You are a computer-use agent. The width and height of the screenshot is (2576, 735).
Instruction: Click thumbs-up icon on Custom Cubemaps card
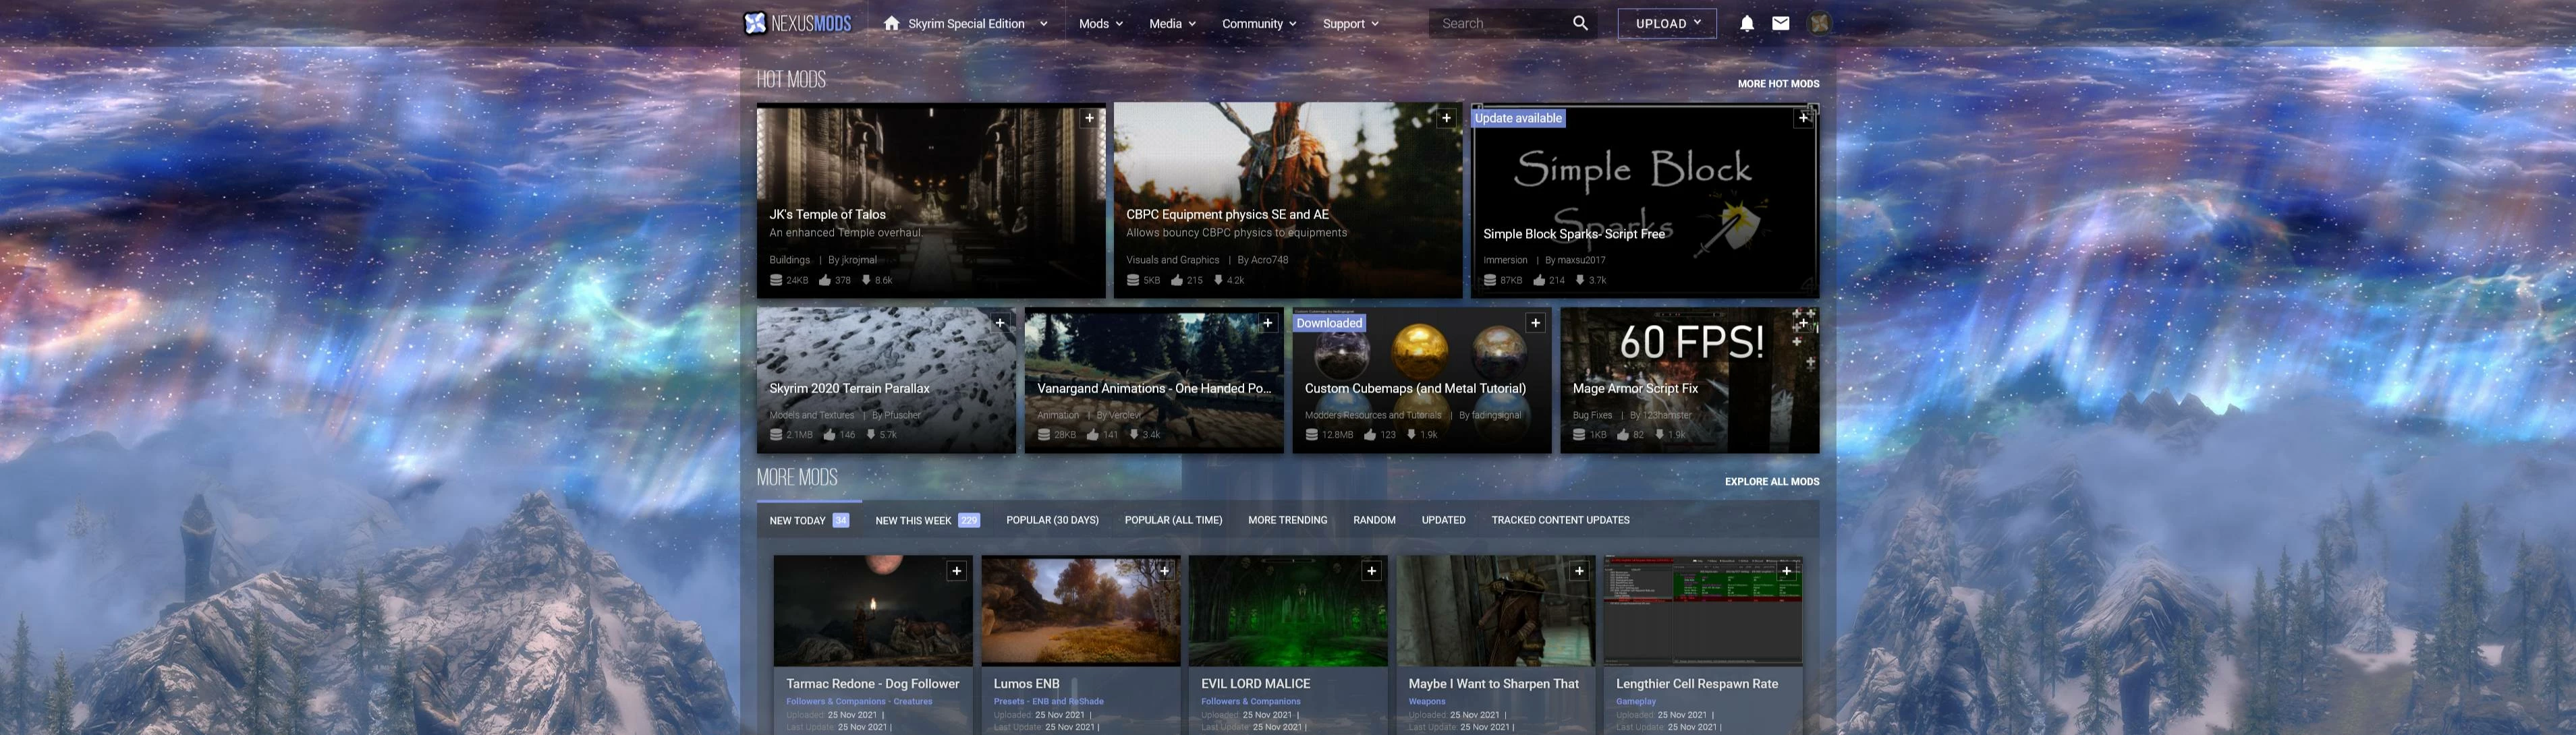click(1370, 435)
